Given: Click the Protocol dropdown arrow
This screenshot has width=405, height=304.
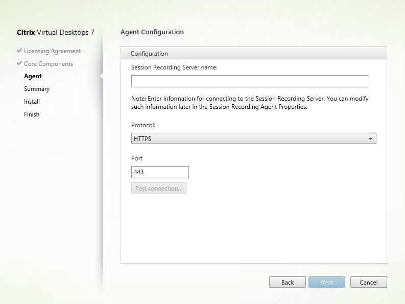Looking at the screenshot, I should click(x=370, y=138).
